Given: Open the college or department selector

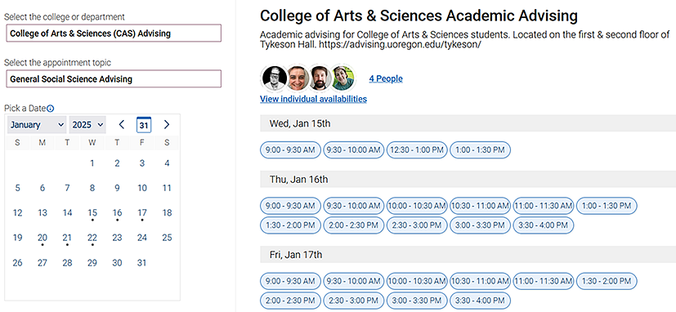Looking at the screenshot, I should click(114, 33).
